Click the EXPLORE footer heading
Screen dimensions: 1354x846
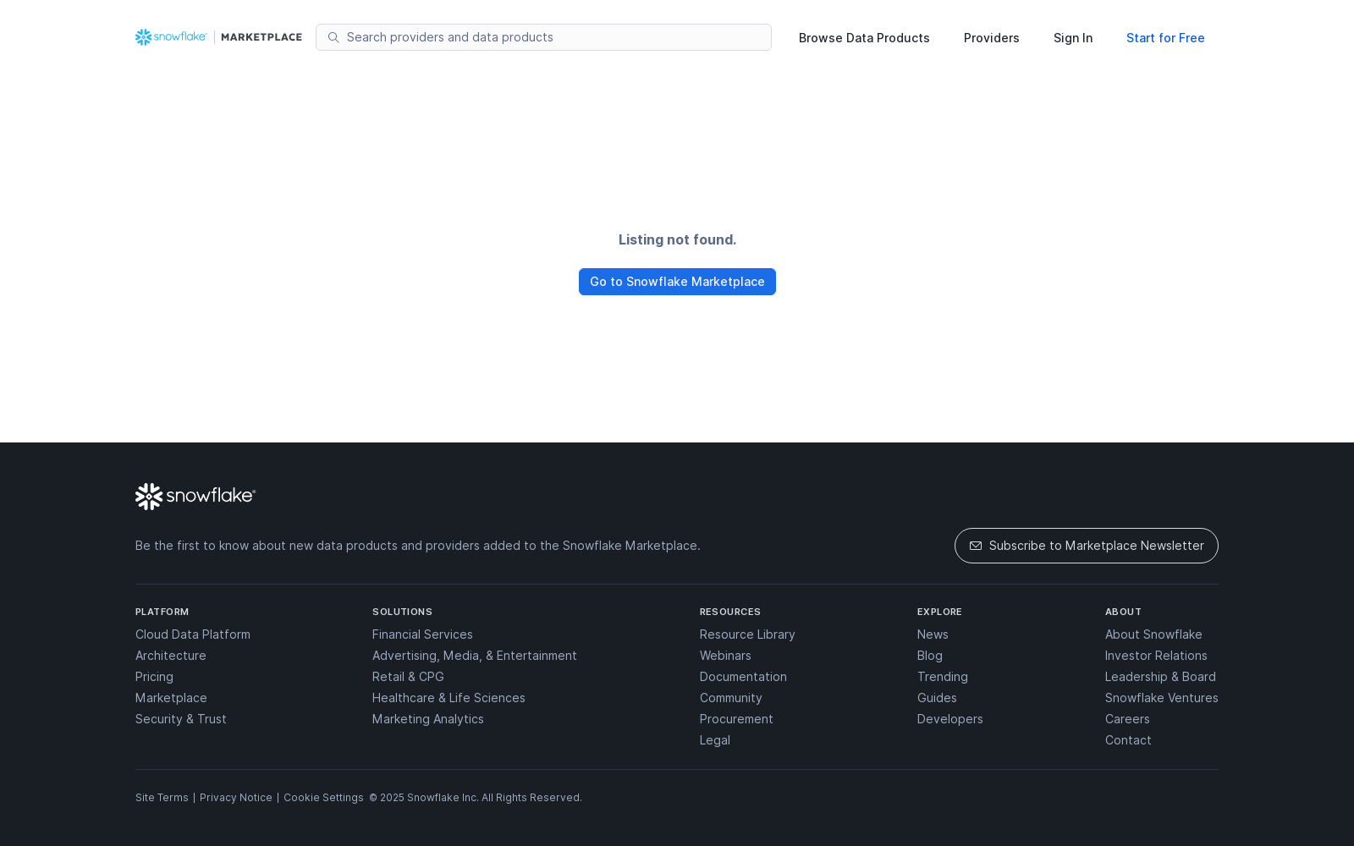pos(940,612)
